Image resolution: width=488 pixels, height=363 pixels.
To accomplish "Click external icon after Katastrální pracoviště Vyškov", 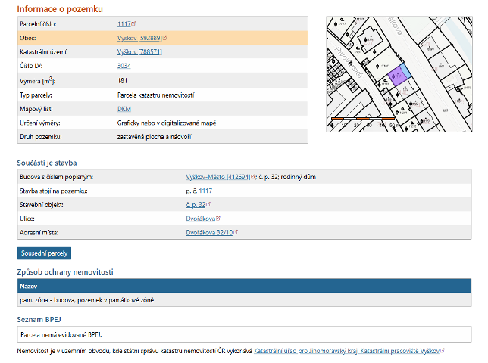I will click(x=443, y=350).
